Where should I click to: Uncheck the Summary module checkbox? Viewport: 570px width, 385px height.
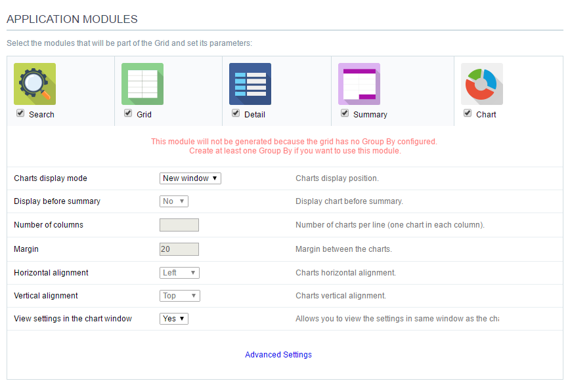pos(344,113)
